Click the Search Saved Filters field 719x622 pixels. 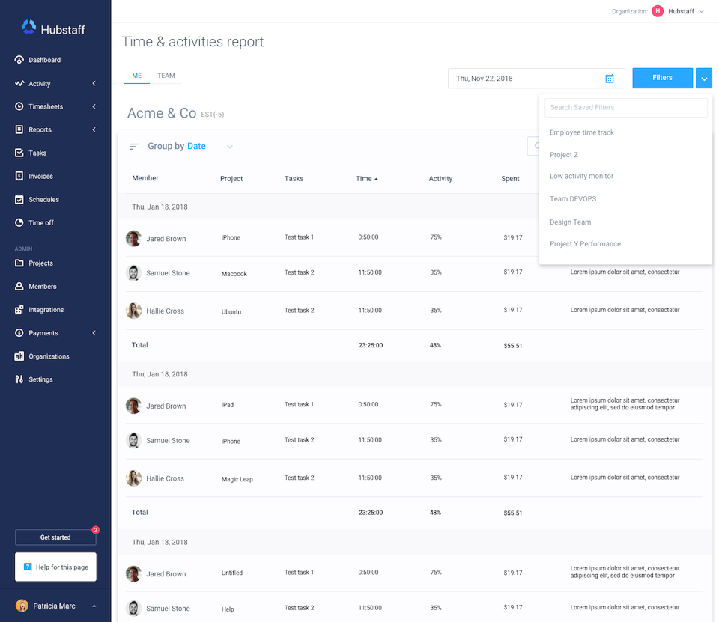625,107
